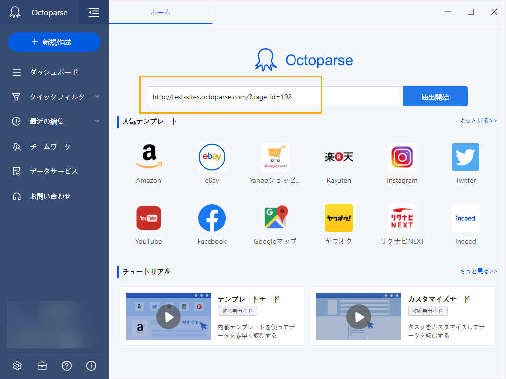Viewport: 506px width, 379px height.
Task: Open the ダッシュボード dashboard item
Action: 54,72
